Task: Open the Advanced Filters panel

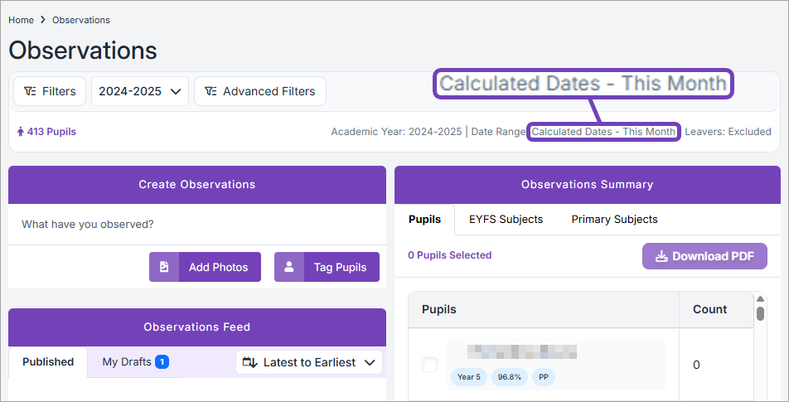Action: click(x=259, y=91)
